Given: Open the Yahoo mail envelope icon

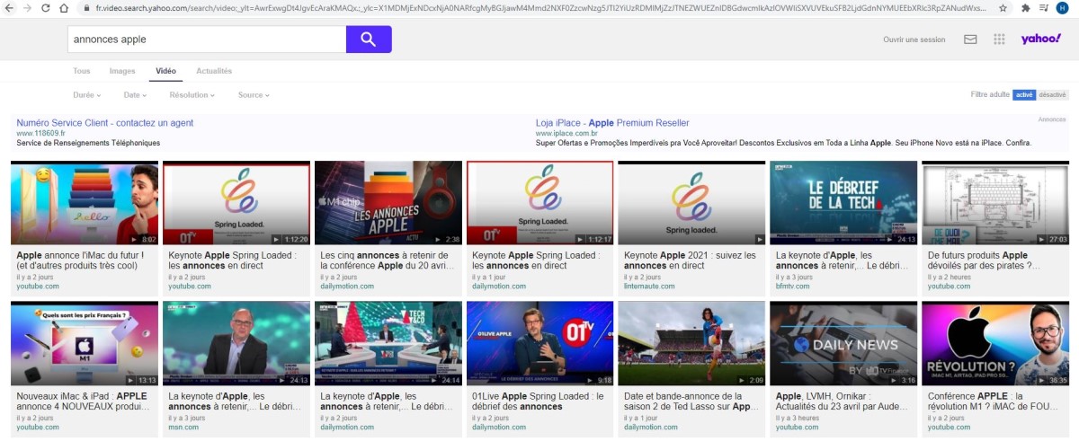Looking at the screenshot, I should point(970,40).
